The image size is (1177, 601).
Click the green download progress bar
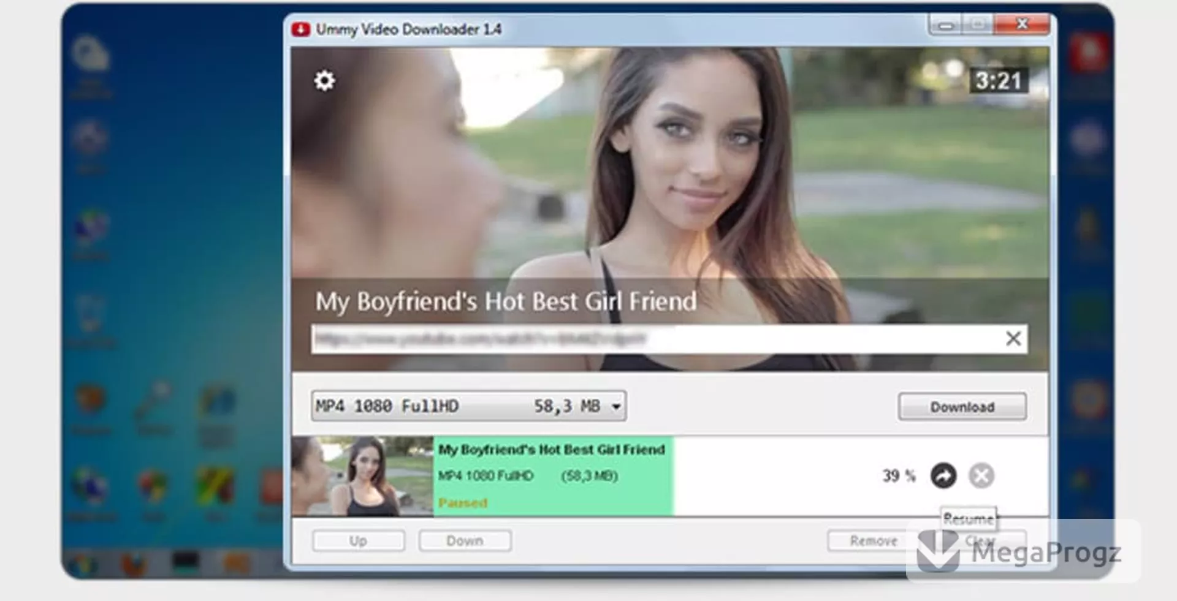553,477
